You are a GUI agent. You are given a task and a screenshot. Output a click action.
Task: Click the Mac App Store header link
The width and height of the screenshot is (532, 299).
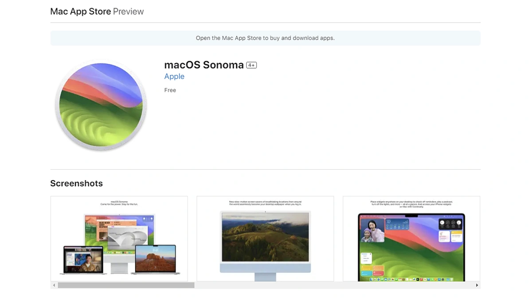point(81,12)
